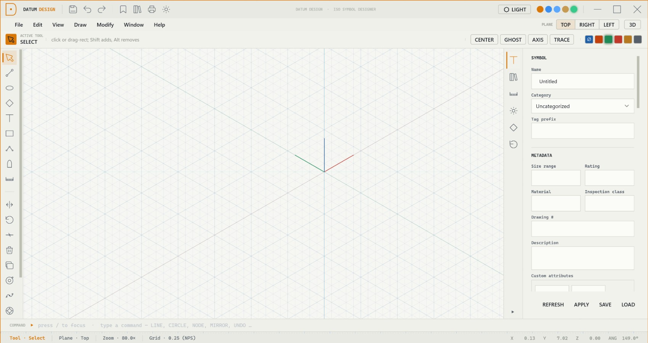The height and width of the screenshot is (343, 648).
Task: Open the File menu
Action: point(19,25)
